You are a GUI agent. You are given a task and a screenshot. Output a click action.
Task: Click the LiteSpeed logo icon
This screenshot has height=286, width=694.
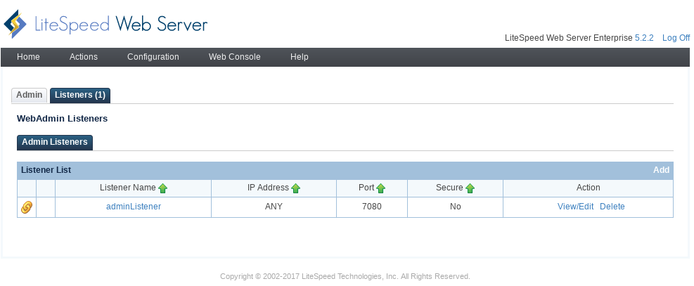[15, 25]
